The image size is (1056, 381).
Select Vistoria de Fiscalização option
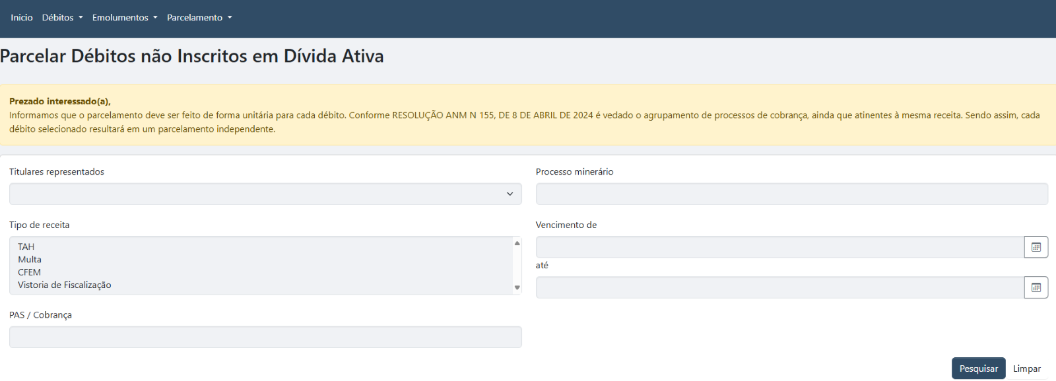65,285
